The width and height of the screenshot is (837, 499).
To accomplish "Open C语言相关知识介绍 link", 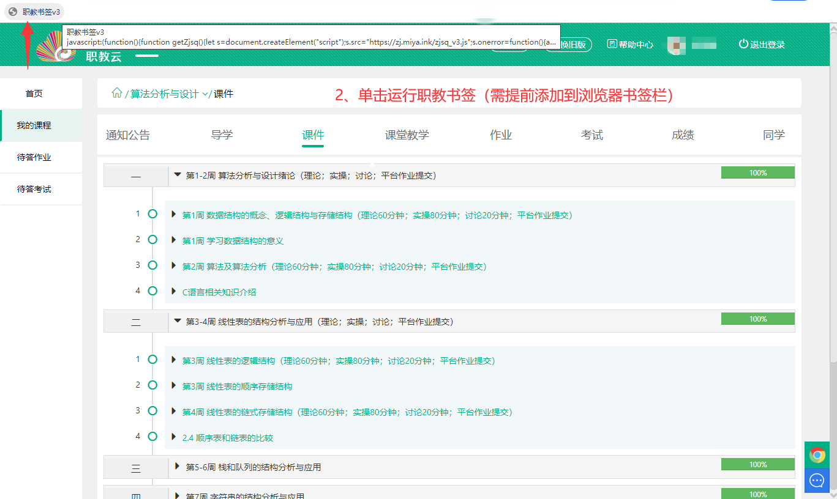I will 219,292.
